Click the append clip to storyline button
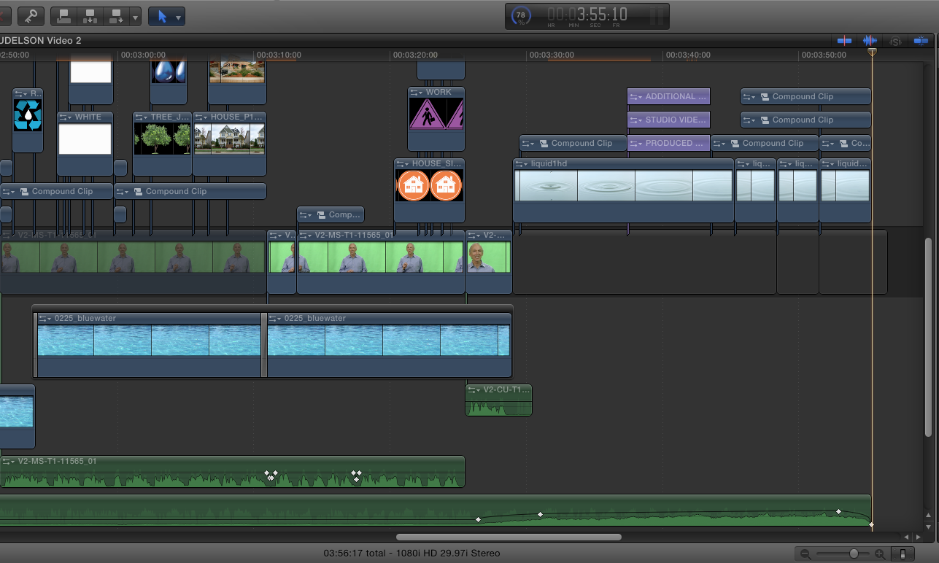Image resolution: width=939 pixels, height=563 pixels. (117, 15)
